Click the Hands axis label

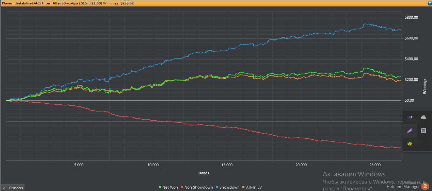click(x=204, y=173)
